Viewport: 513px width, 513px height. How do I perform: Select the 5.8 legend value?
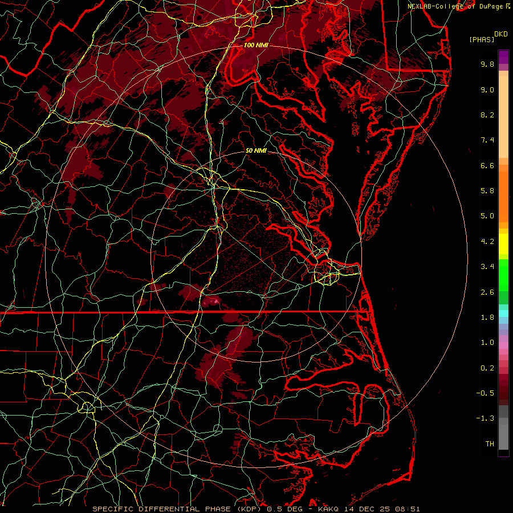pos(487,191)
